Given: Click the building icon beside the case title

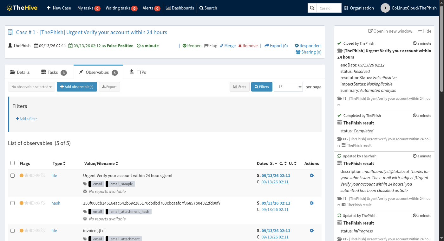Looking at the screenshot, I should 10,32.
